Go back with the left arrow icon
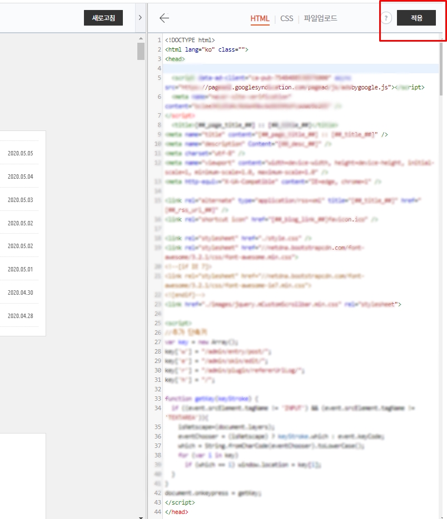 point(164,18)
